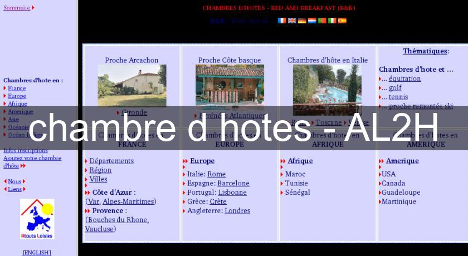Select the French flag icon
This screenshot has height=256, width=468.
pyautogui.click(x=282, y=21)
